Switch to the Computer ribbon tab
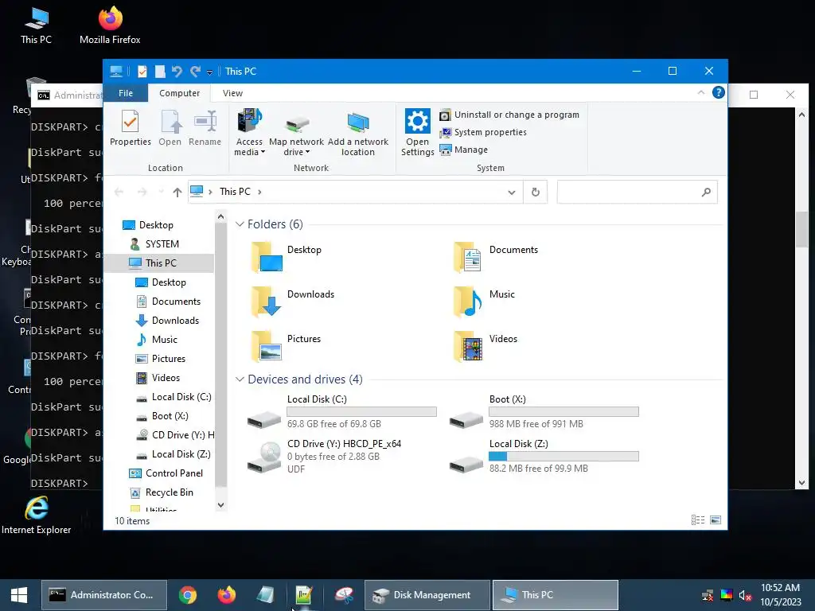This screenshot has width=815, height=611. pyautogui.click(x=179, y=93)
